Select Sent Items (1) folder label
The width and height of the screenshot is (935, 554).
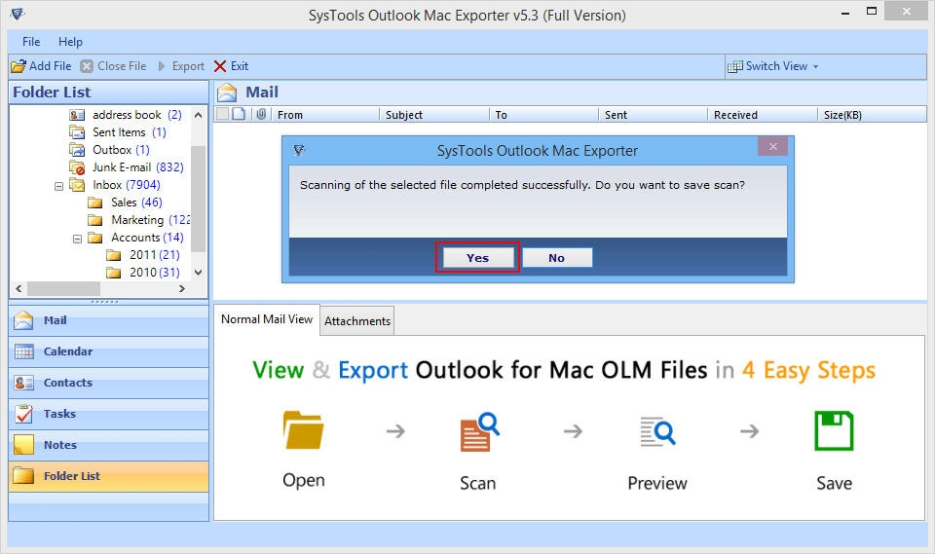tap(130, 131)
